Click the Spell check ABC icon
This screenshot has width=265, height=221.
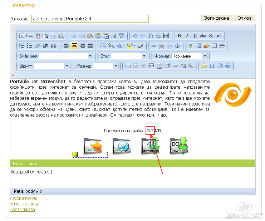click(121, 36)
